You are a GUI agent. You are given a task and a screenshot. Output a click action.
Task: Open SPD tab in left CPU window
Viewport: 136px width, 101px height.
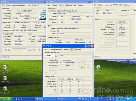click(x=29, y=5)
